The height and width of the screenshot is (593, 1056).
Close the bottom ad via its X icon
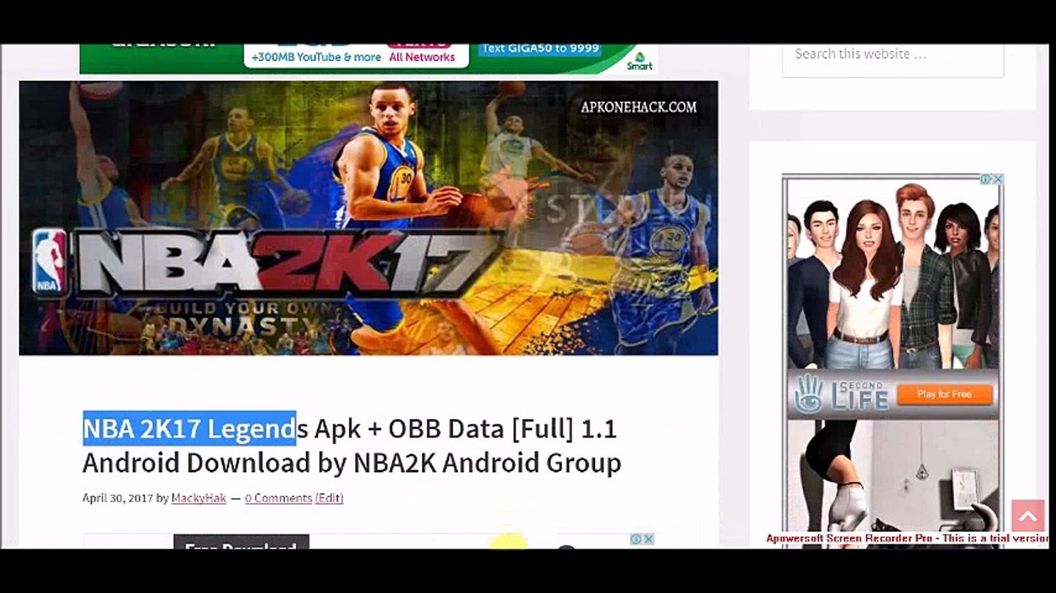[649, 539]
